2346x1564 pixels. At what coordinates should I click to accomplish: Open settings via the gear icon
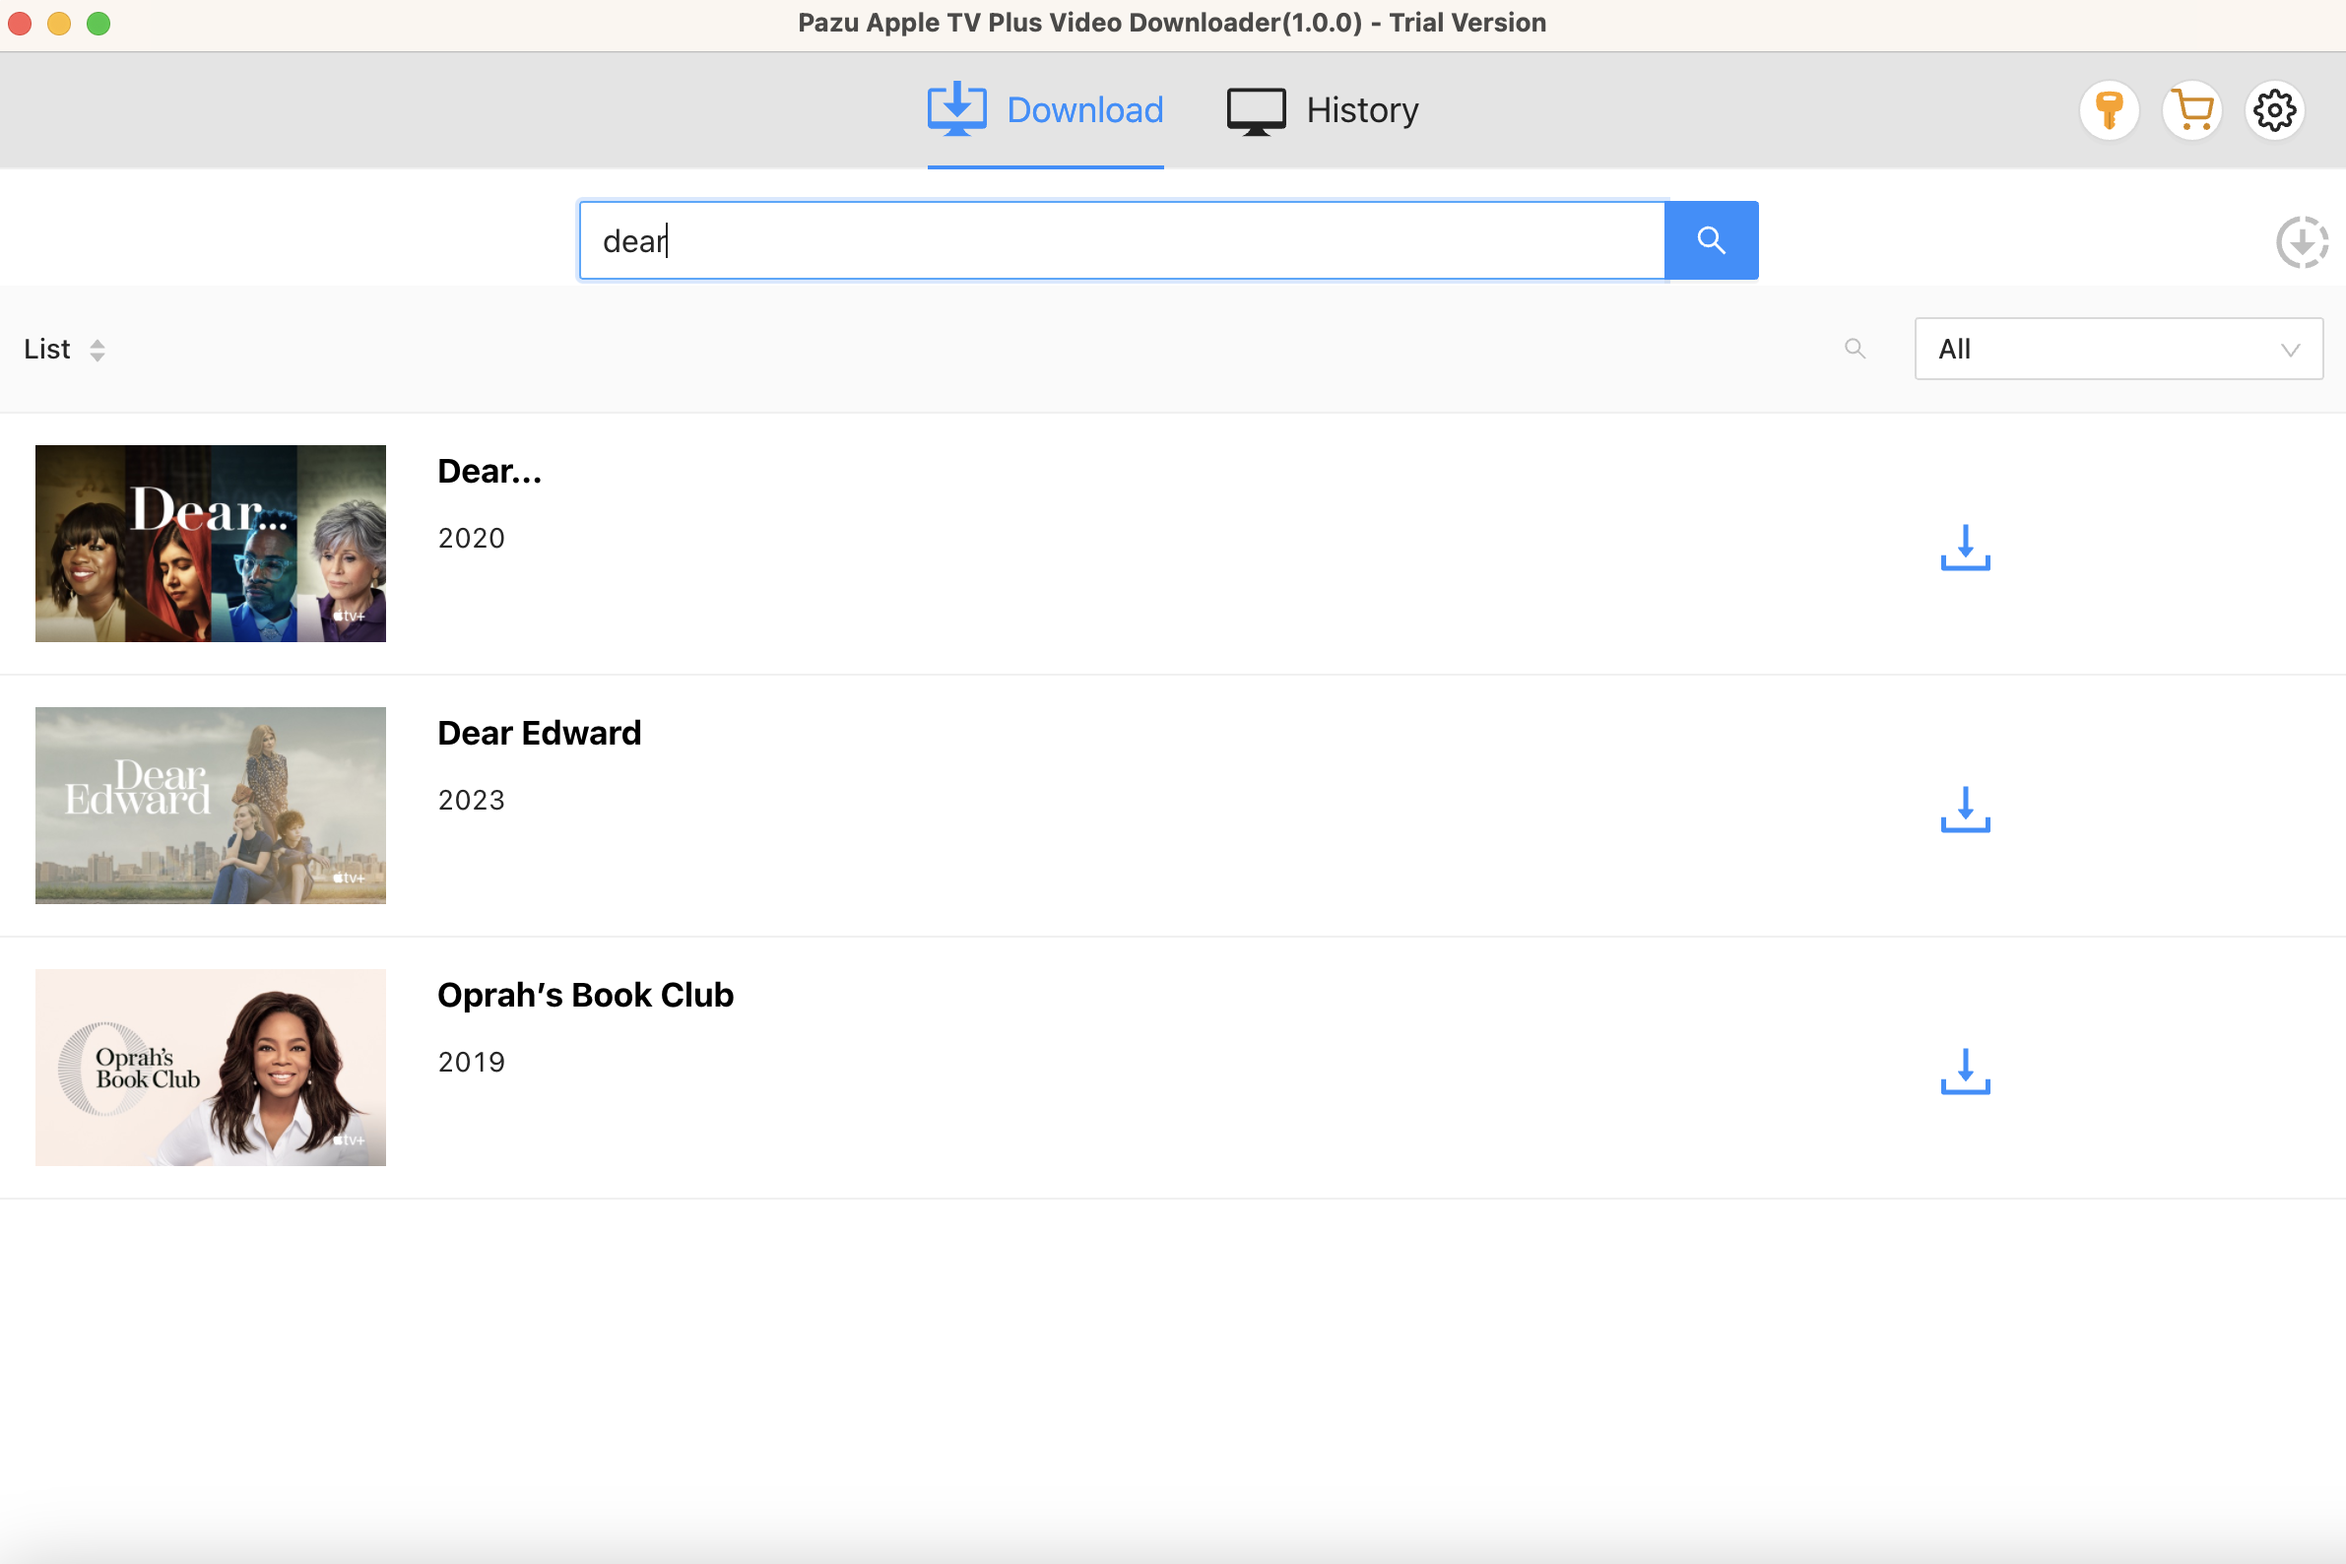[2274, 109]
